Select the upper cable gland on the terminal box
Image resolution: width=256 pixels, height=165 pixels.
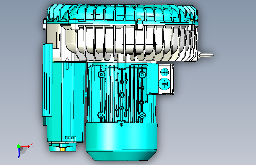pos(164,72)
